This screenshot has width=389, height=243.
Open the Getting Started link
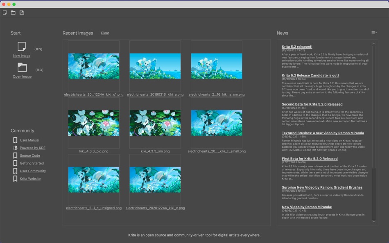[x=32, y=163]
